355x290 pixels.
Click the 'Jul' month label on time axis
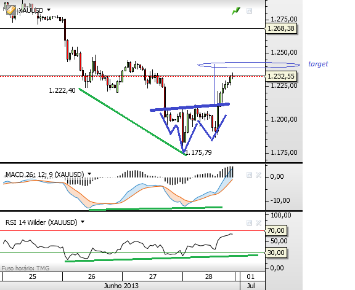coord(251,286)
